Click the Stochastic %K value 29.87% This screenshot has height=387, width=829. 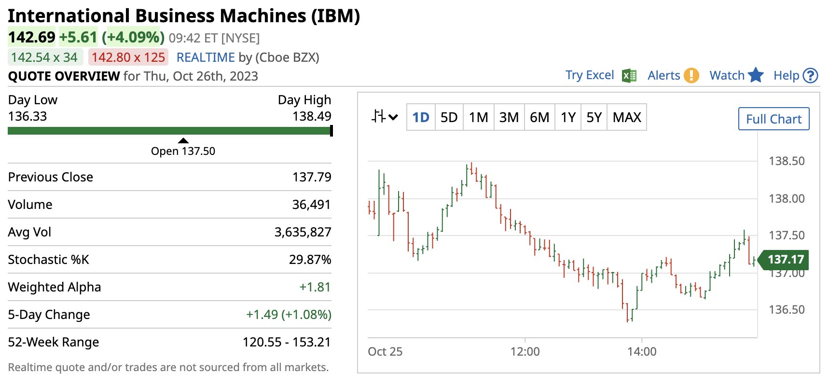click(310, 260)
